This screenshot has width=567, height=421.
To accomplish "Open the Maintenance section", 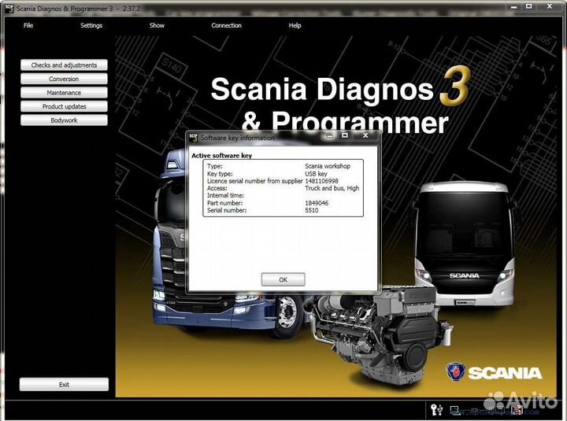I will pos(64,93).
